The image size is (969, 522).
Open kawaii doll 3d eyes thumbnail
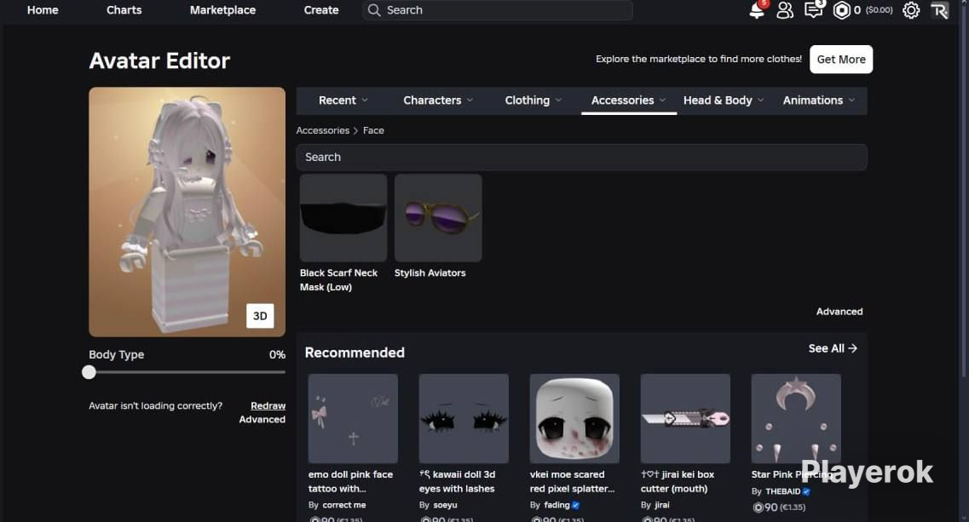click(464, 418)
